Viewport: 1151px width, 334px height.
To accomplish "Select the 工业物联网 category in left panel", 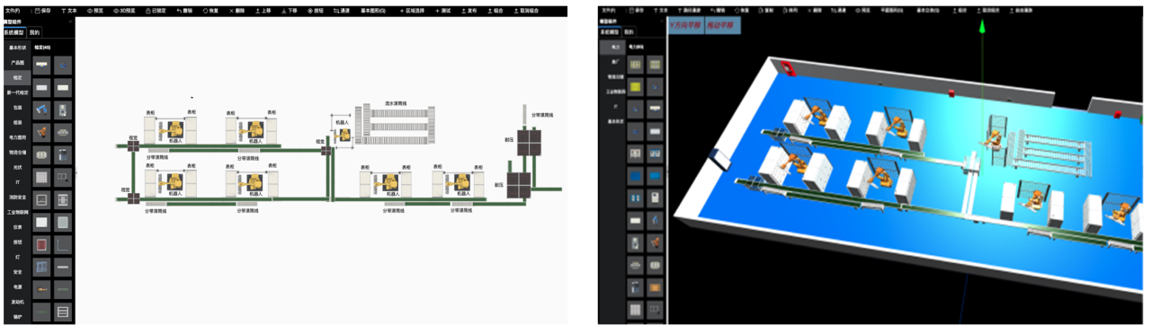I will (x=17, y=212).
